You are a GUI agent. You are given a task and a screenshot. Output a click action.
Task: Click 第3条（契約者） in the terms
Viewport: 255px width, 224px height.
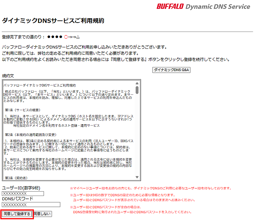(16, 178)
